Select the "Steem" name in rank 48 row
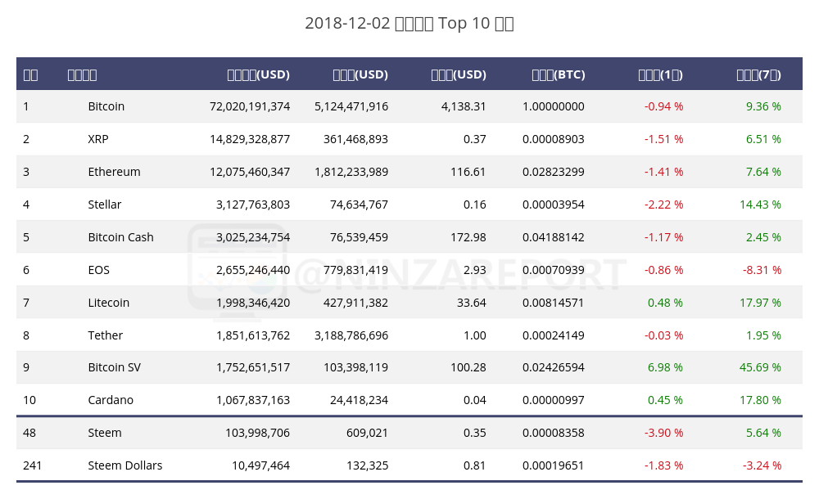819x499 pixels. (105, 434)
